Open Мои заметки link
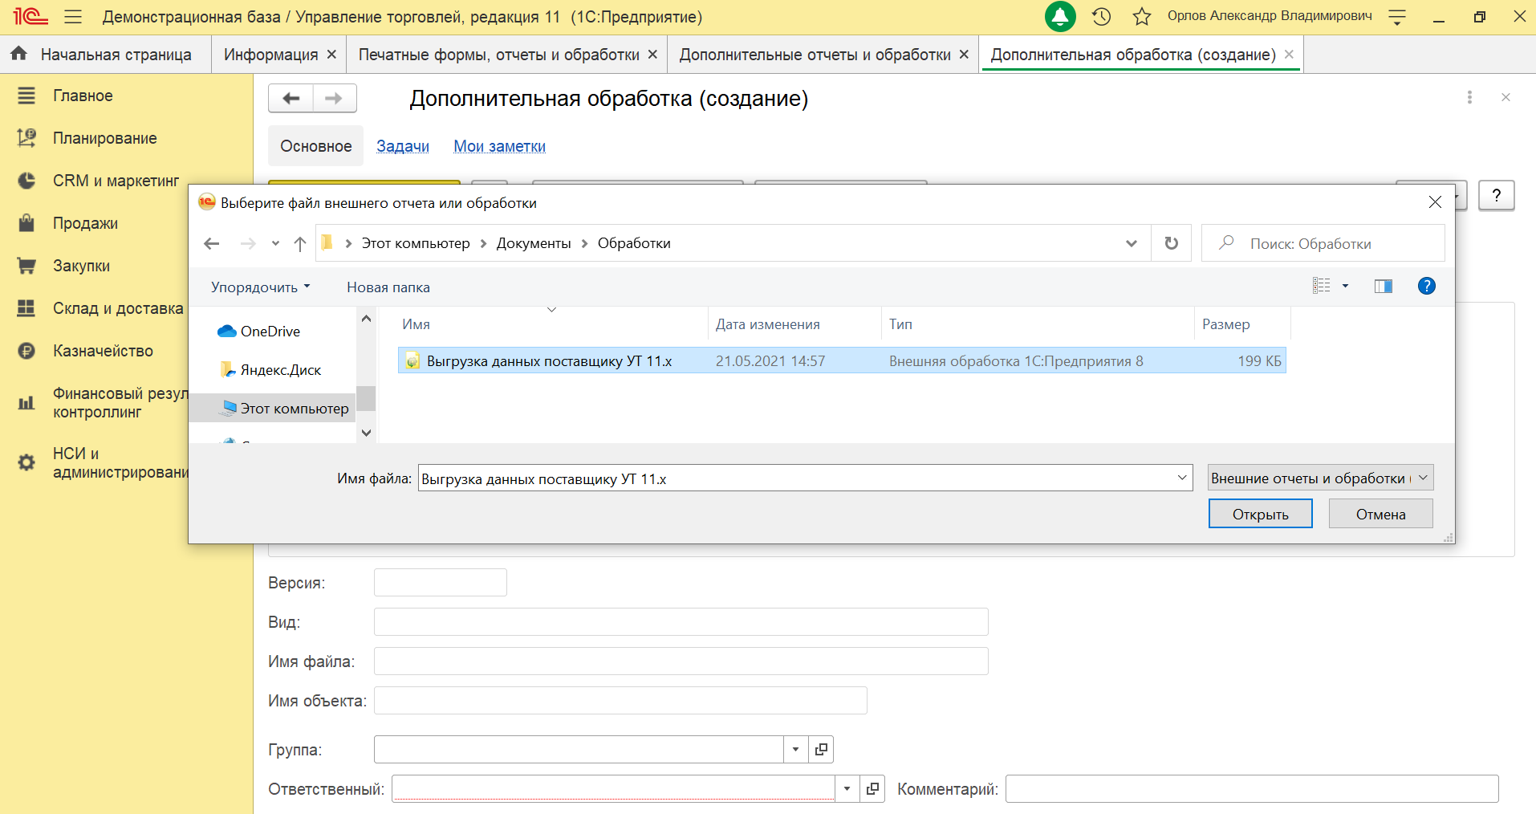 499,146
